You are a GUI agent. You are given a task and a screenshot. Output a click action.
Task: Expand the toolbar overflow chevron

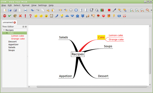151,10
